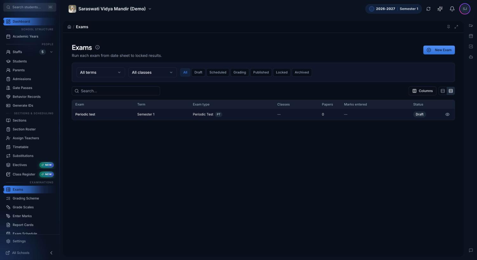477x260 pixels.
Task: Open Enter Marks in sidebar
Action: [x=30, y=216]
